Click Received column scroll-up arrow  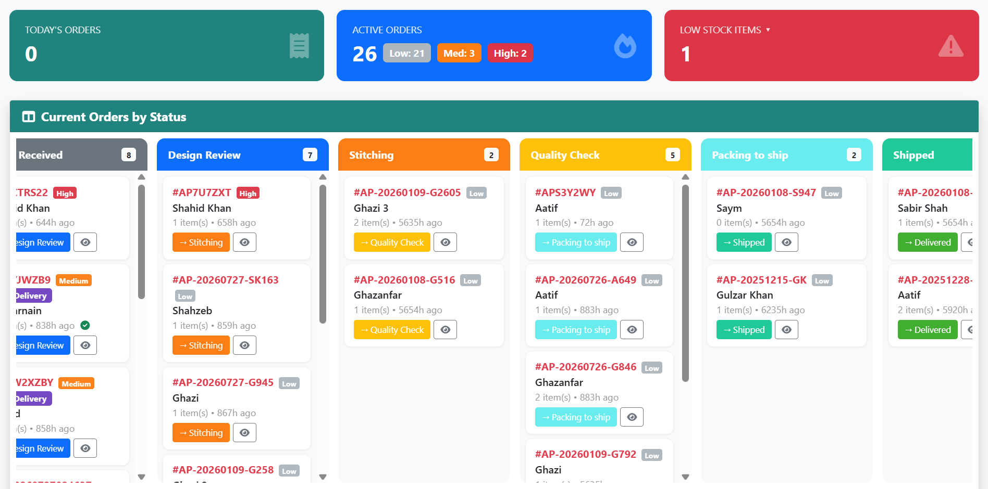pyautogui.click(x=141, y=177)
